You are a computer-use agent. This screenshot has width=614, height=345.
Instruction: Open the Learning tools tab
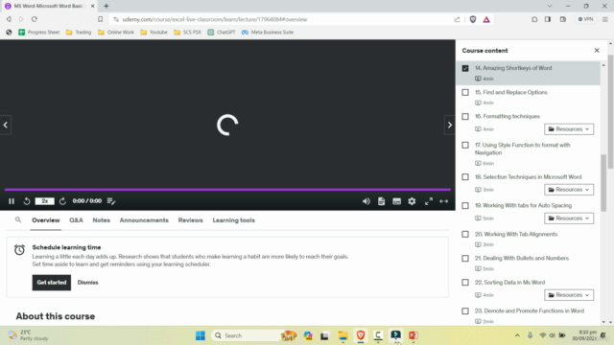coord(234,220)
